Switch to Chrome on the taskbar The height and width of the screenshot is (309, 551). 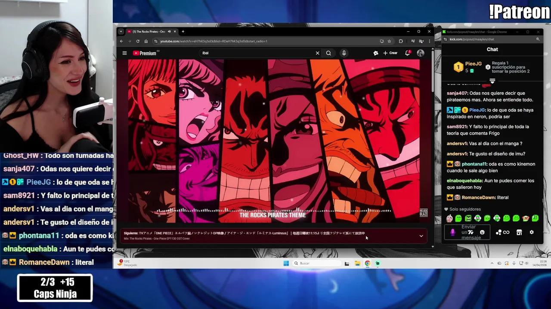pos(367,263)
